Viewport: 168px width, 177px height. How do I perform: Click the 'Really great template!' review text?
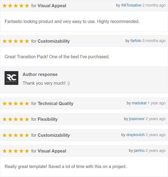66,166
